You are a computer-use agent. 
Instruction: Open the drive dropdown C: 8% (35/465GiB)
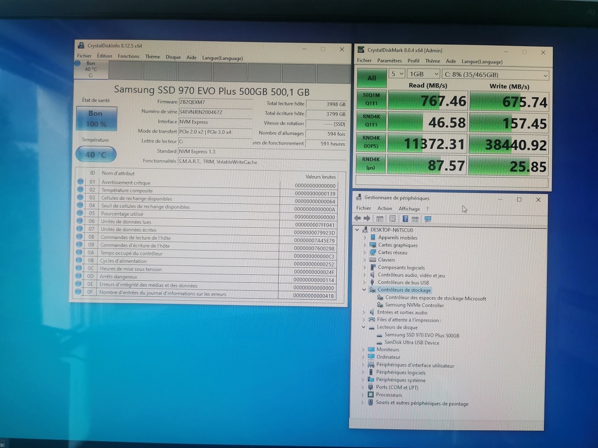[x=496, y=75]
